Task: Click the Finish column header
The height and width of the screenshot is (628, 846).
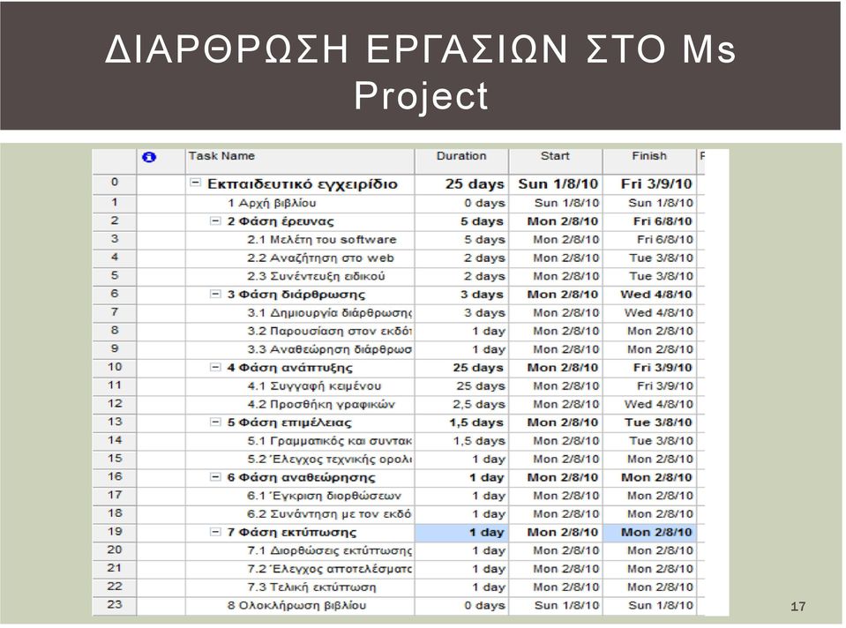Action: click(649, 161)
